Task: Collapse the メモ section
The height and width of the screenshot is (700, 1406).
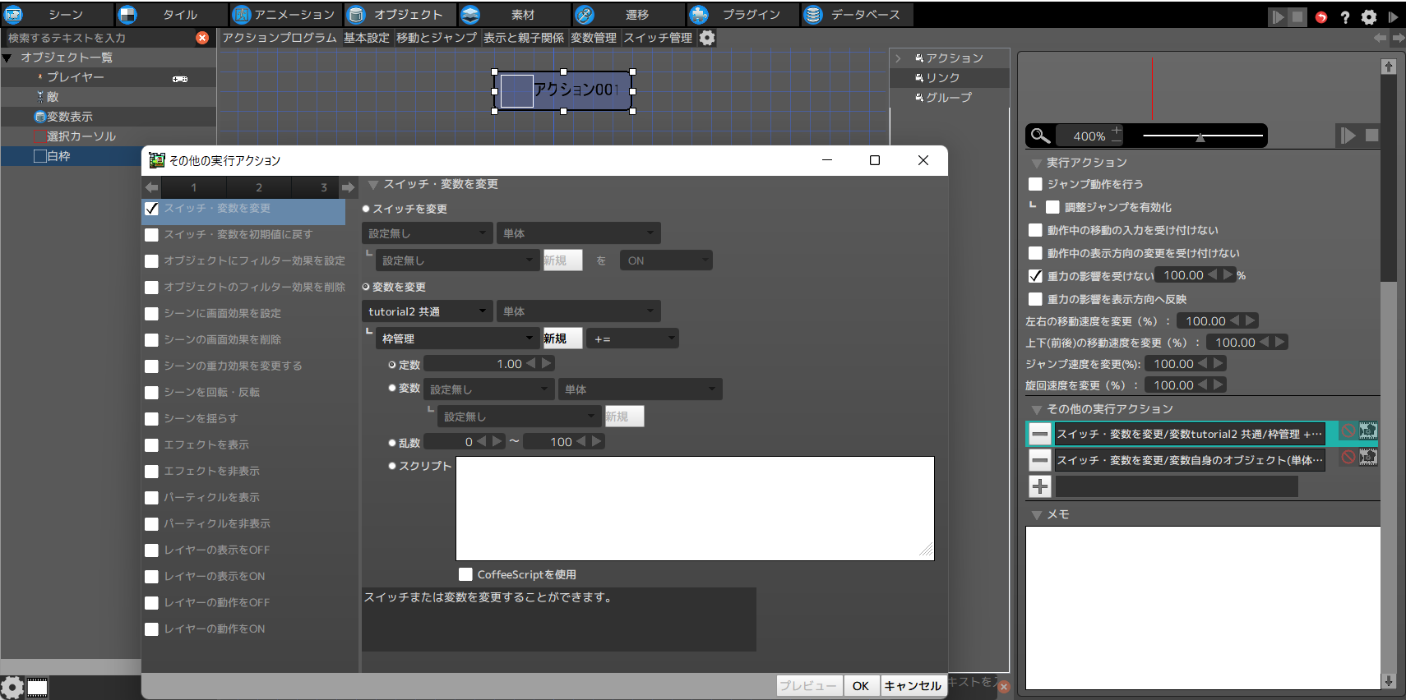Action: [x=1036, y=515]
